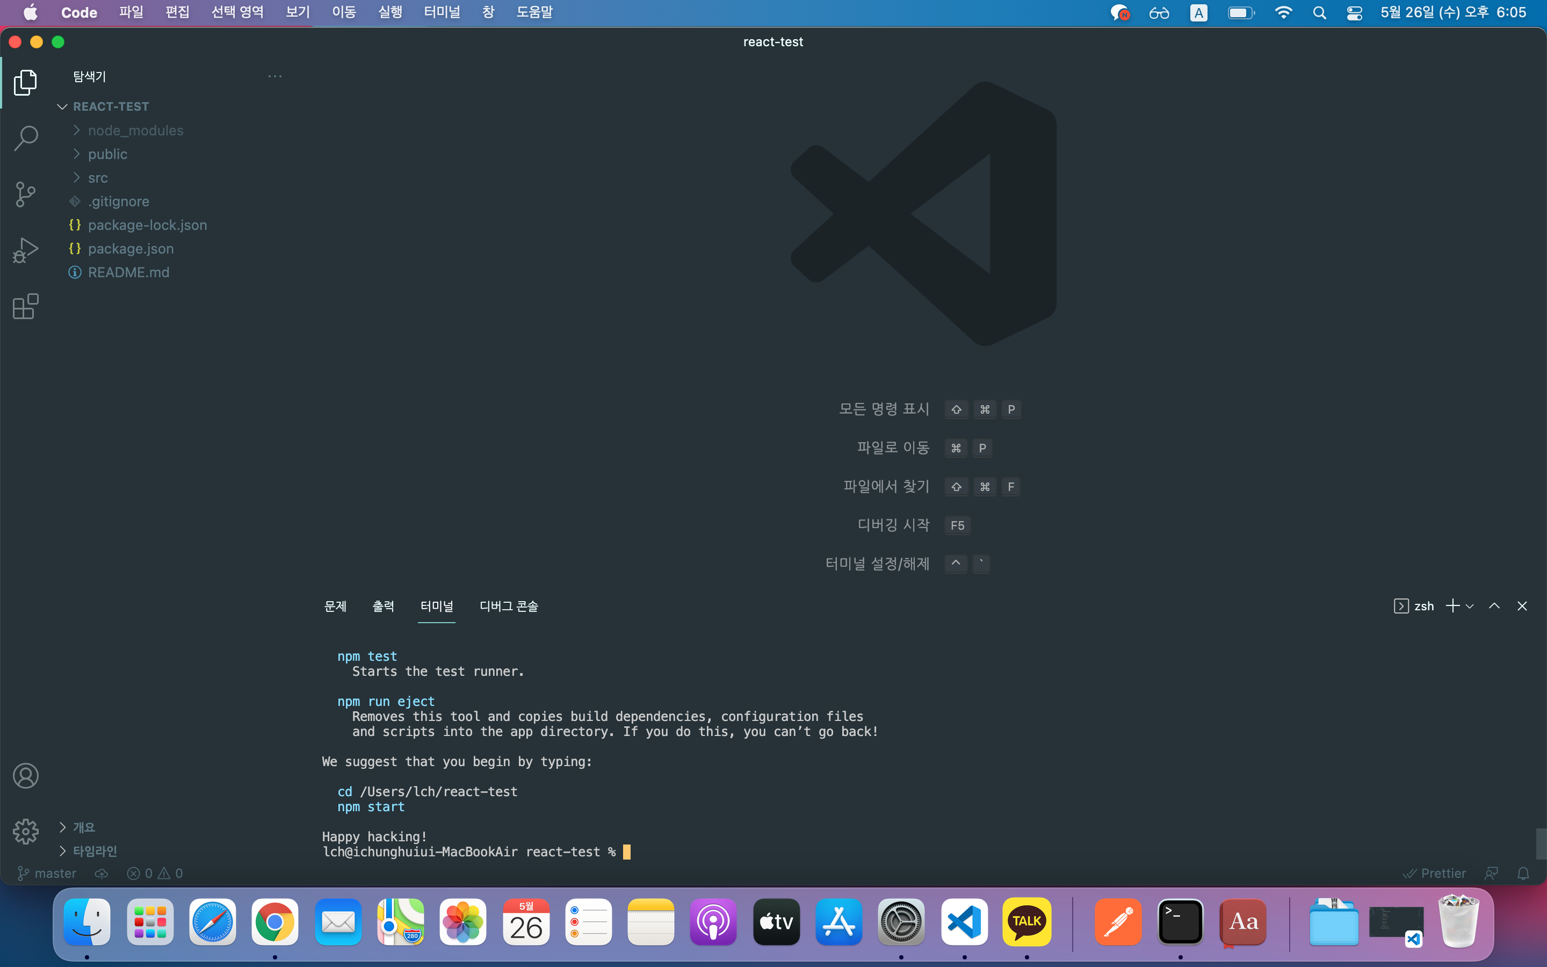Viewport: 1547px width, 967px height.
Task: Click the terminal scrollbar thumb
Action: 1541,843
